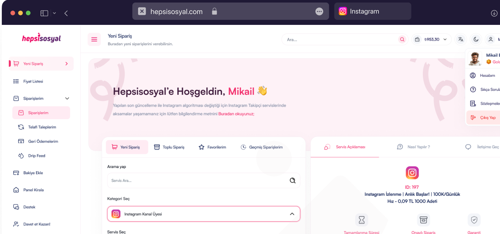Click the Drip Feed droplet icon

21,156
